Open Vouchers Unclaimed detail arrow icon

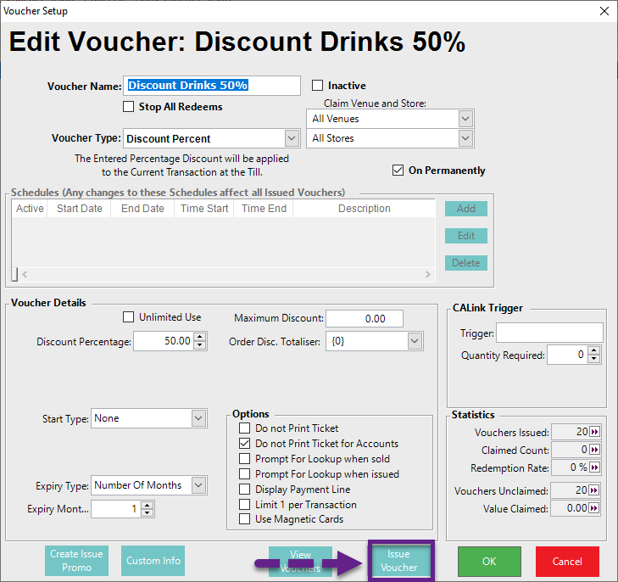pyautogui.click(x=594, y=490)
